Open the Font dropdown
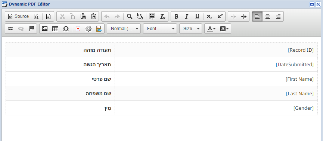This screenshot has width=323, height=141. 160,29
